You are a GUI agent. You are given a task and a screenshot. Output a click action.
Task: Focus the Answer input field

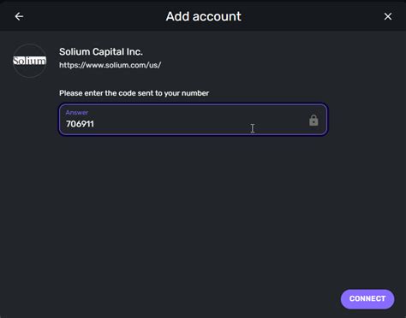point(194,120)
